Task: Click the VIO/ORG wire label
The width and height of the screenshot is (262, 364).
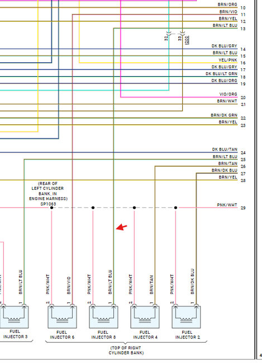Action: coord(228,94)
